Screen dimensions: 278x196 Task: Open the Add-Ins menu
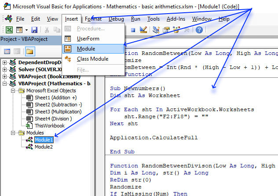click(176, 19)
